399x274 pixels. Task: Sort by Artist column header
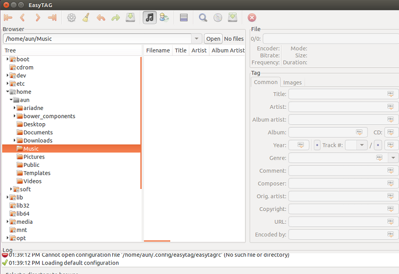(199, 50)
